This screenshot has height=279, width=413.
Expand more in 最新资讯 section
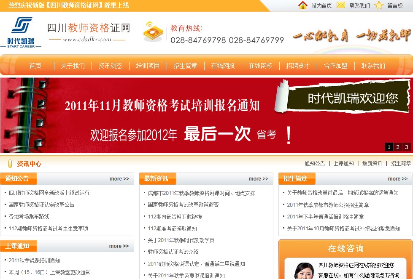tap(258, 179)
